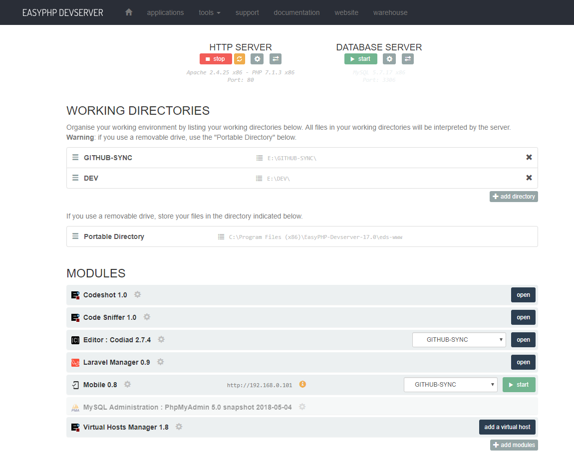Screen dimensions: 574x464
Task: Click the http://192.168.0.101 address
Action: click(x=260, y=385)
